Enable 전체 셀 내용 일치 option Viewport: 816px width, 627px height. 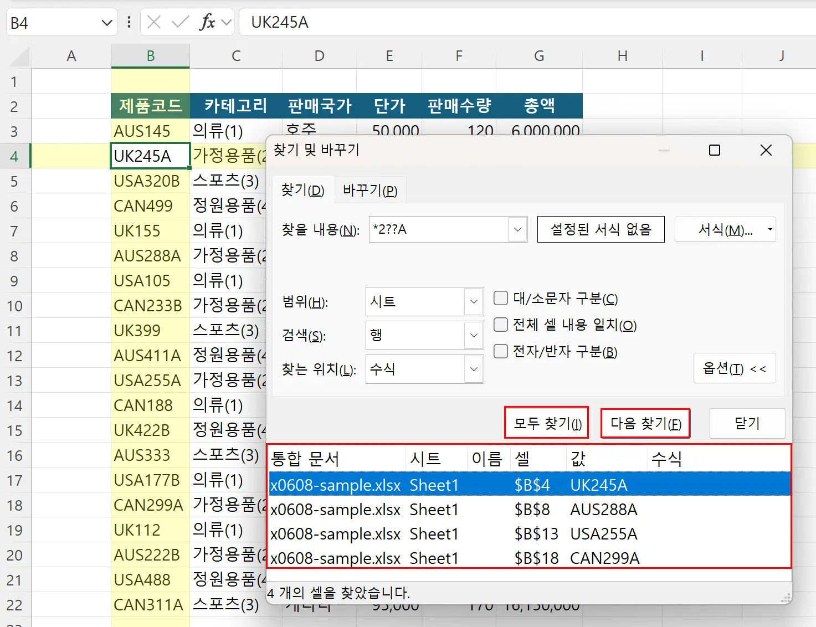(500, 325)
